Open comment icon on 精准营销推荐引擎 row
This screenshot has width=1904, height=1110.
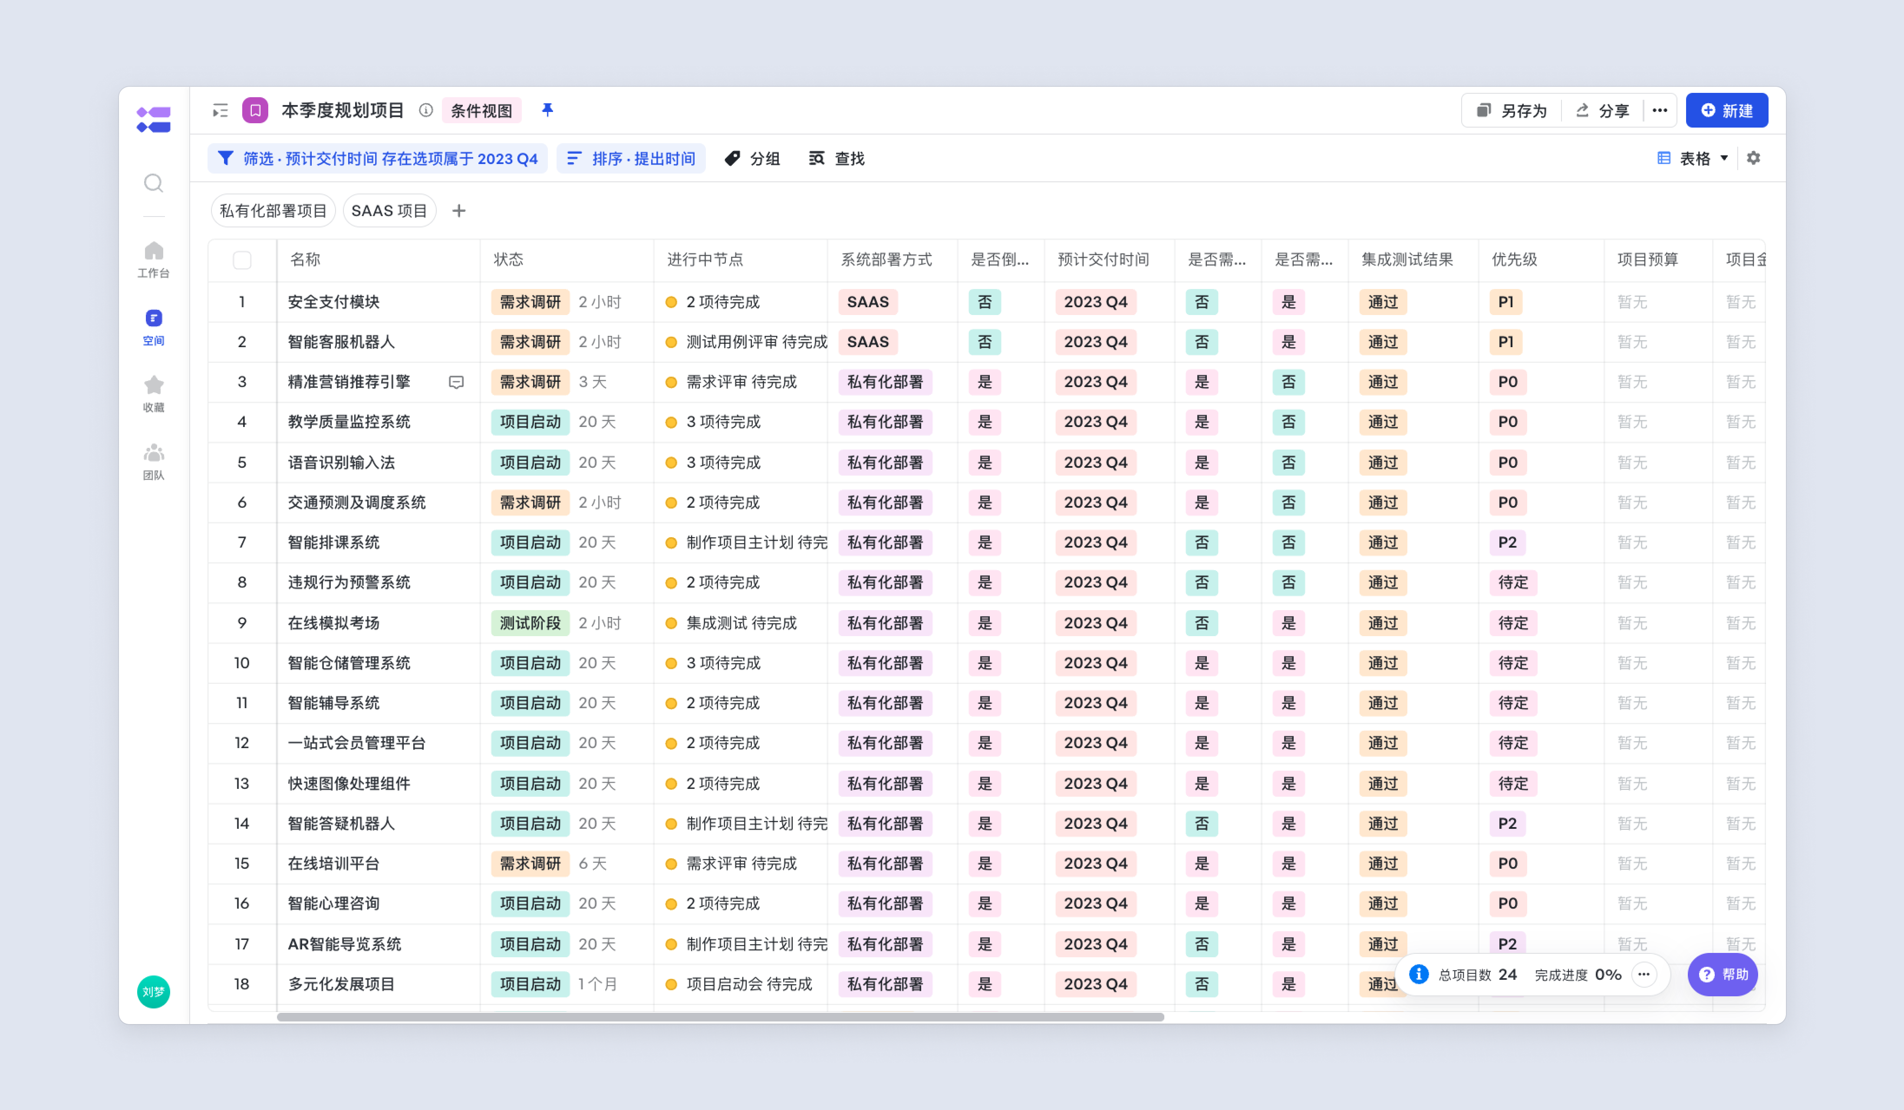tap(456, 382)
